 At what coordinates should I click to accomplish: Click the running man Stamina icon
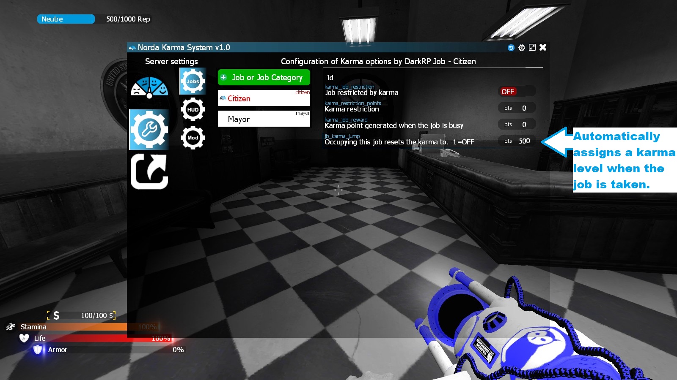[11, 327]
